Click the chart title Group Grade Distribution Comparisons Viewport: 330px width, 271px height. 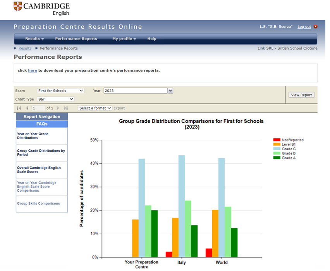pos(191,124)
